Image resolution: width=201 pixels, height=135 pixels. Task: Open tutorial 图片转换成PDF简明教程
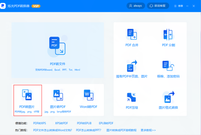[121, 130]
